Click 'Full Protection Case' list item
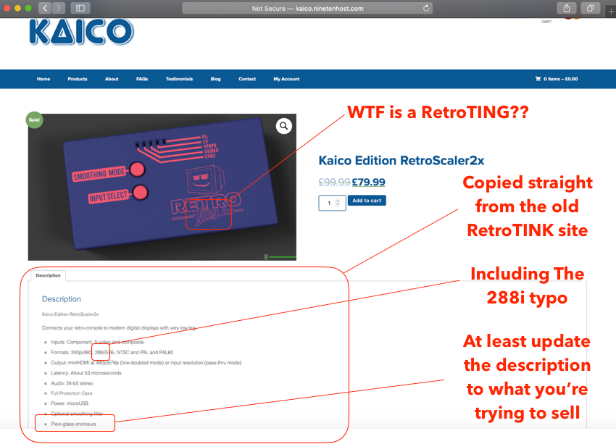This screenshot has height=444, width=616. (72, 393)
